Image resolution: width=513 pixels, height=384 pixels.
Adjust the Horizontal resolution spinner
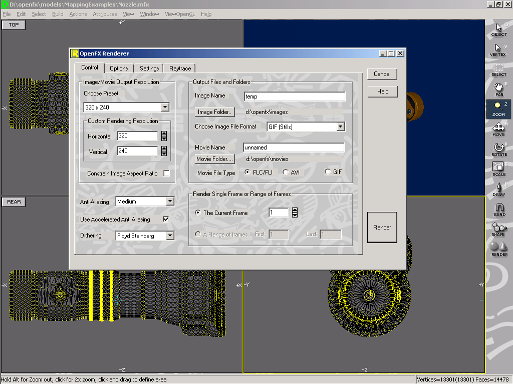click(164, 136)
